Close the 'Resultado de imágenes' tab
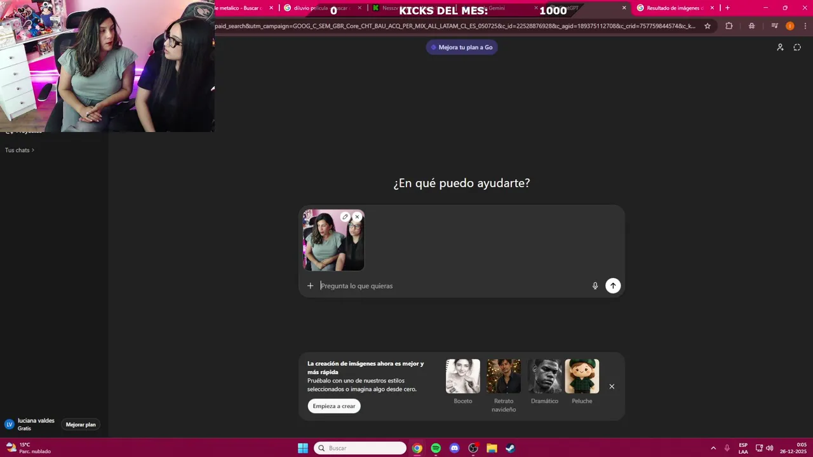This screenshot has width=813, height=457. coord(712,8)
